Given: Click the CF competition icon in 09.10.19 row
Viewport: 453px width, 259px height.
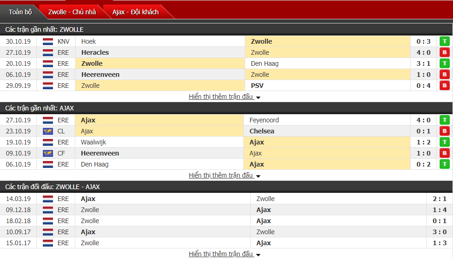Looking at the screenshot, I should (48, 154).
